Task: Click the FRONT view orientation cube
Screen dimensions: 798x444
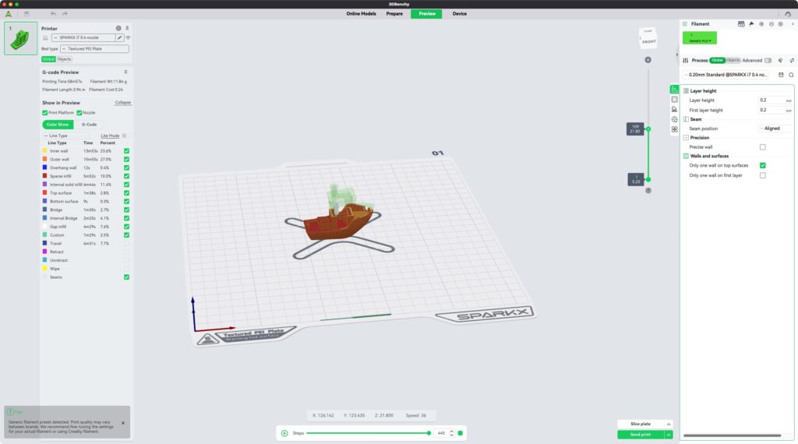Action: click(648, 39)
